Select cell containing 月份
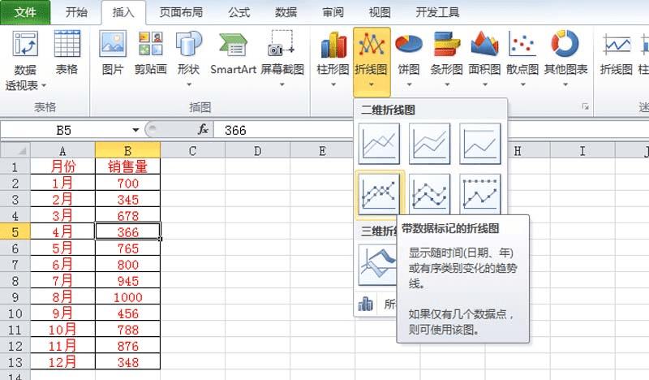649x380 pixels. [x=62, y=166]
